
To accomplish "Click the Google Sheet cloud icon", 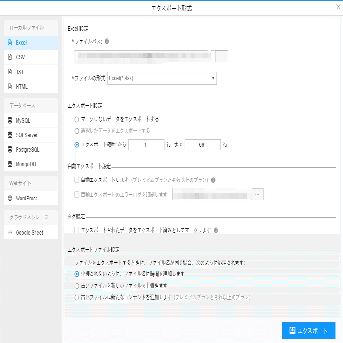I will click(x=10, y=232).
